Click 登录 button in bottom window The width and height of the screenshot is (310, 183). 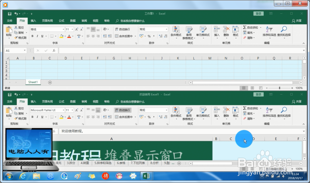(x=259, y=94)
